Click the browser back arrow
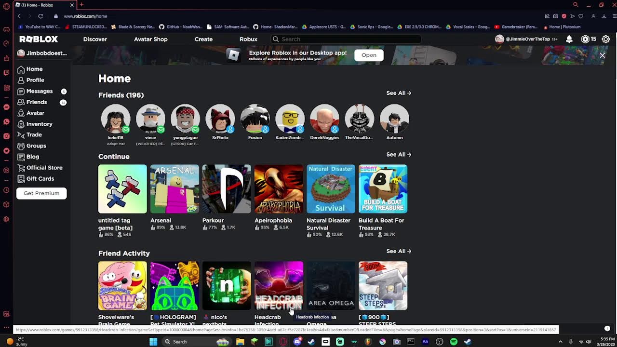Screen dimensions: 617x347 pyautogui.click(x=19, y=16)
